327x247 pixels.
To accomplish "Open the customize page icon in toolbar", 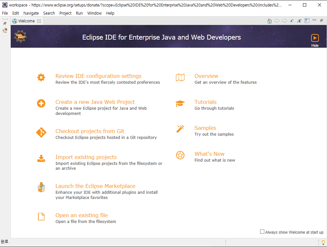I will click(x=307, y=21).
